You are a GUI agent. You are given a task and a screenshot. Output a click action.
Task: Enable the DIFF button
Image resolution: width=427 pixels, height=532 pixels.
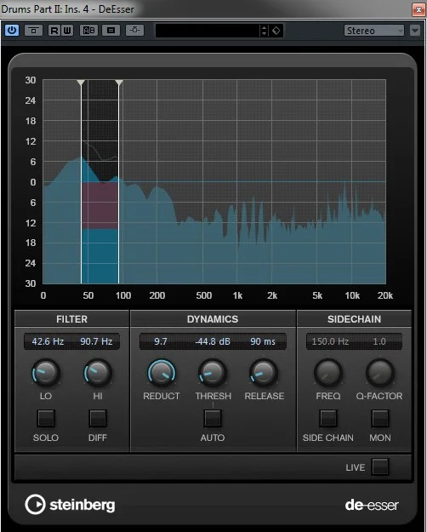[x=98, y=418]
